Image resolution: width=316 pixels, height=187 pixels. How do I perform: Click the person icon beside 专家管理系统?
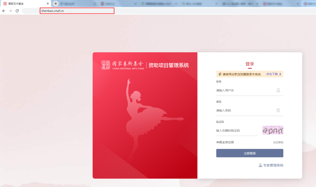(x=260, y=165)
